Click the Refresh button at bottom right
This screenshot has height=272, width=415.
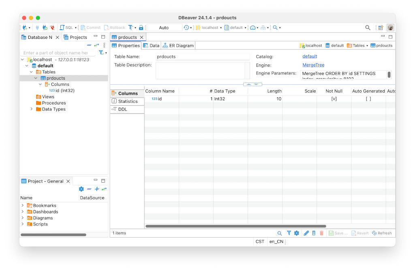coord(382,233)
